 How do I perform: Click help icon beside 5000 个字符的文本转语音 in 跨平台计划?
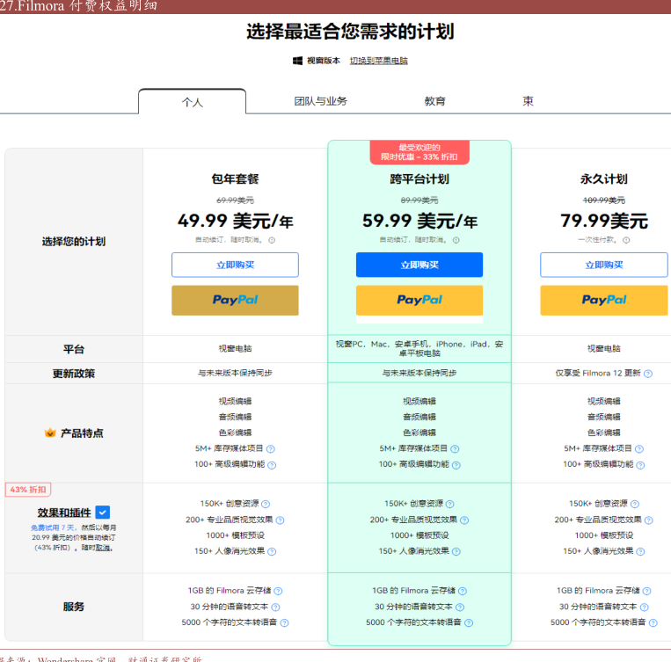pyautogui.click(x=469, y=623)
